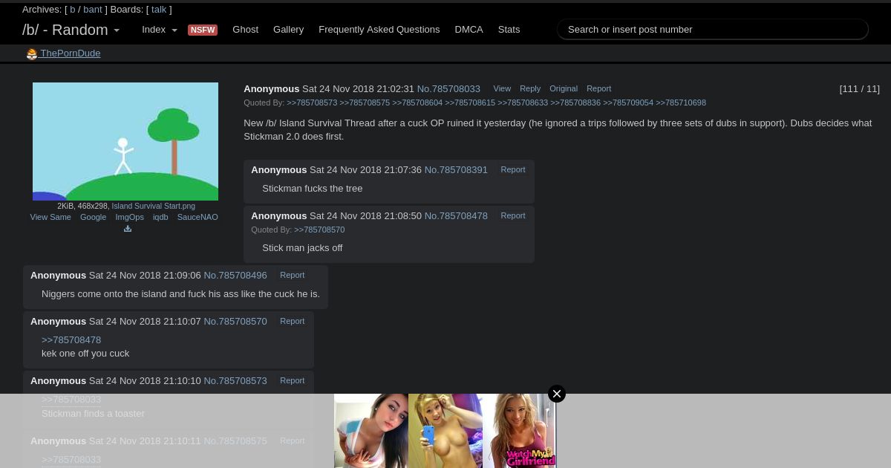Follow quoted-by link >>785708633

(523, 103)
